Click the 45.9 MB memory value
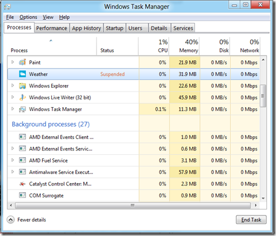This screenshot has height=236, width=276. click(187, 98)
